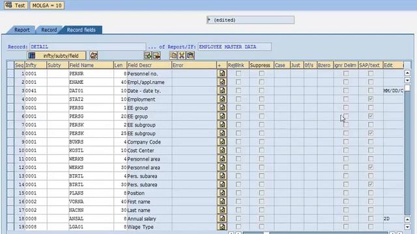Screen dimensions: 417x234
Task: Click the top scroll-up arrow of table
Action: (407, 73)
